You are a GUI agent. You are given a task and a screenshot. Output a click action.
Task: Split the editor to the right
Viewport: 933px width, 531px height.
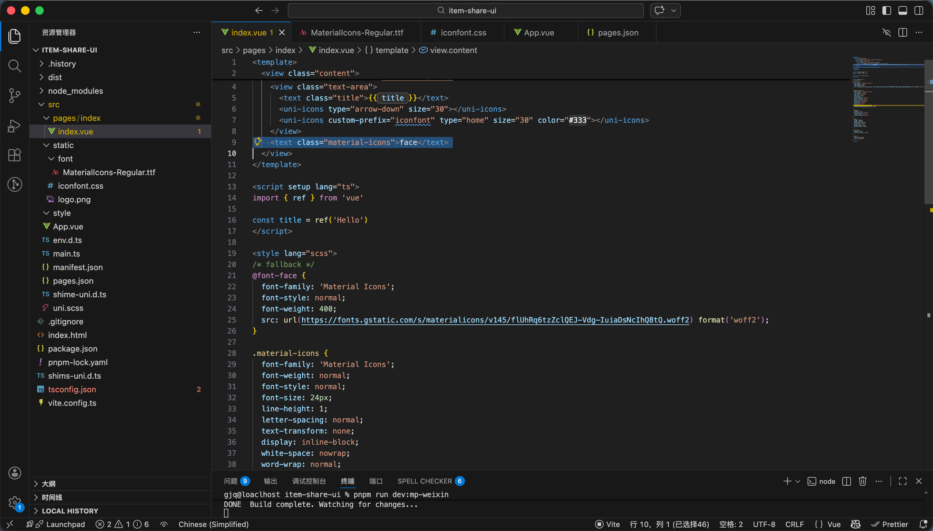(903, 32)
